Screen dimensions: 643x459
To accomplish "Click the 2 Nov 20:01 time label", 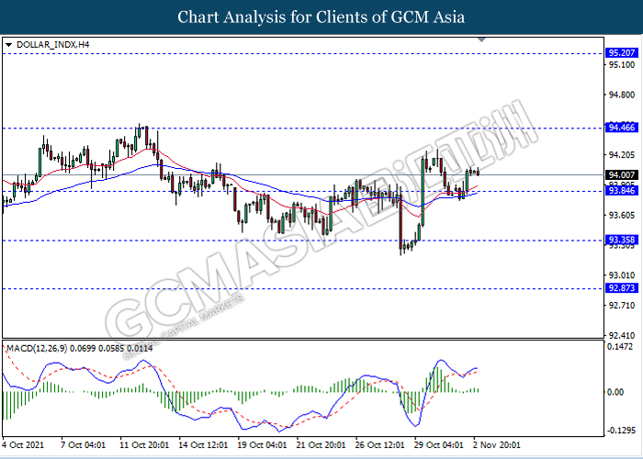I will (x=497, y=445).
